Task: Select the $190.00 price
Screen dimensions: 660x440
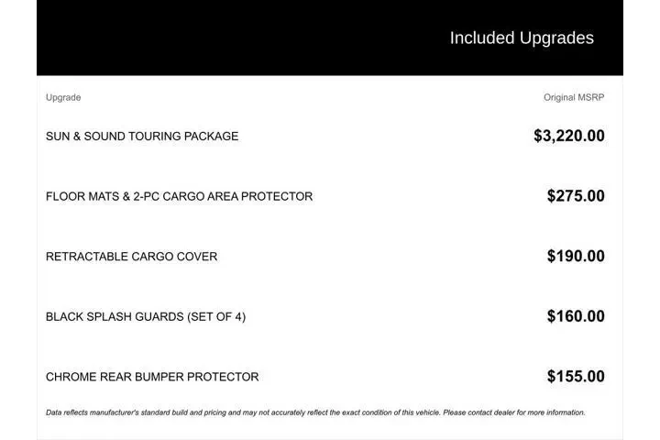Action: tap(576, 257)
